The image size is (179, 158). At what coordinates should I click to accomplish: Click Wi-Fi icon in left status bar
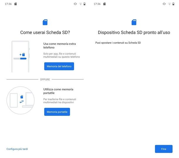pyautogui.click(x=80, y=4)
